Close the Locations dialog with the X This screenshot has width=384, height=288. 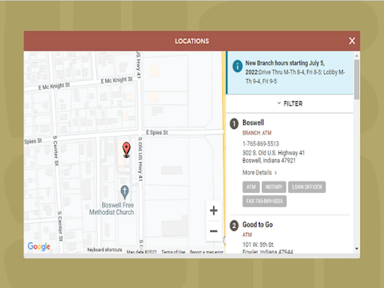pyautogui.click(x=352, y=41)
